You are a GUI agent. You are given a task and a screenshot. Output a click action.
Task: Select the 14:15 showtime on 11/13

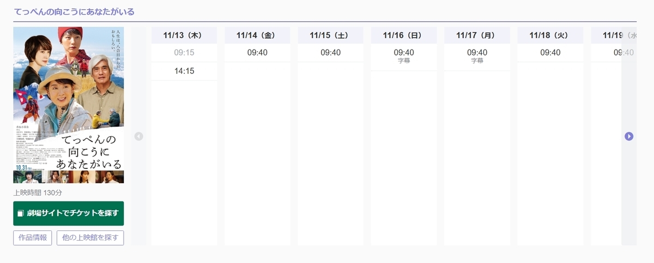(x=184, y=71)
